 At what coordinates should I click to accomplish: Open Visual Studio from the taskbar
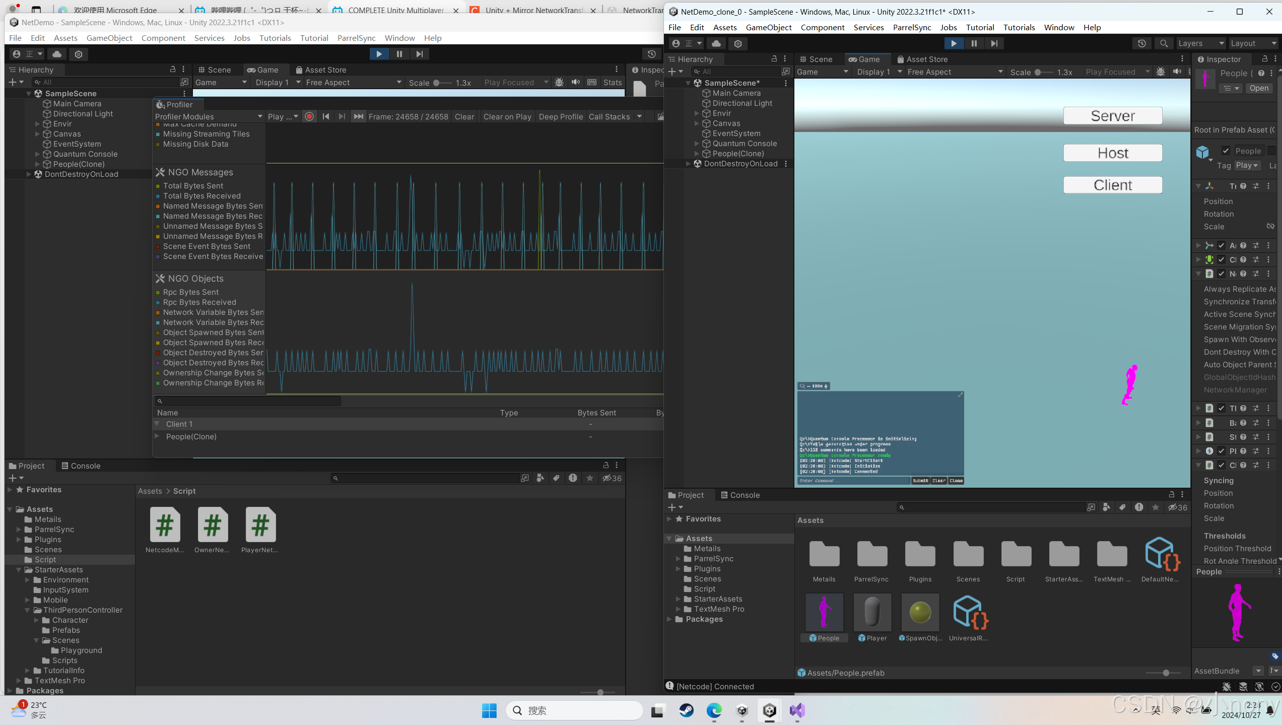[x=797, y=710]
